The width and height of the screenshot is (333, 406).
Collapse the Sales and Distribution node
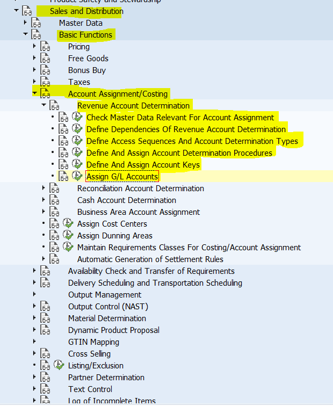[16, 11]
